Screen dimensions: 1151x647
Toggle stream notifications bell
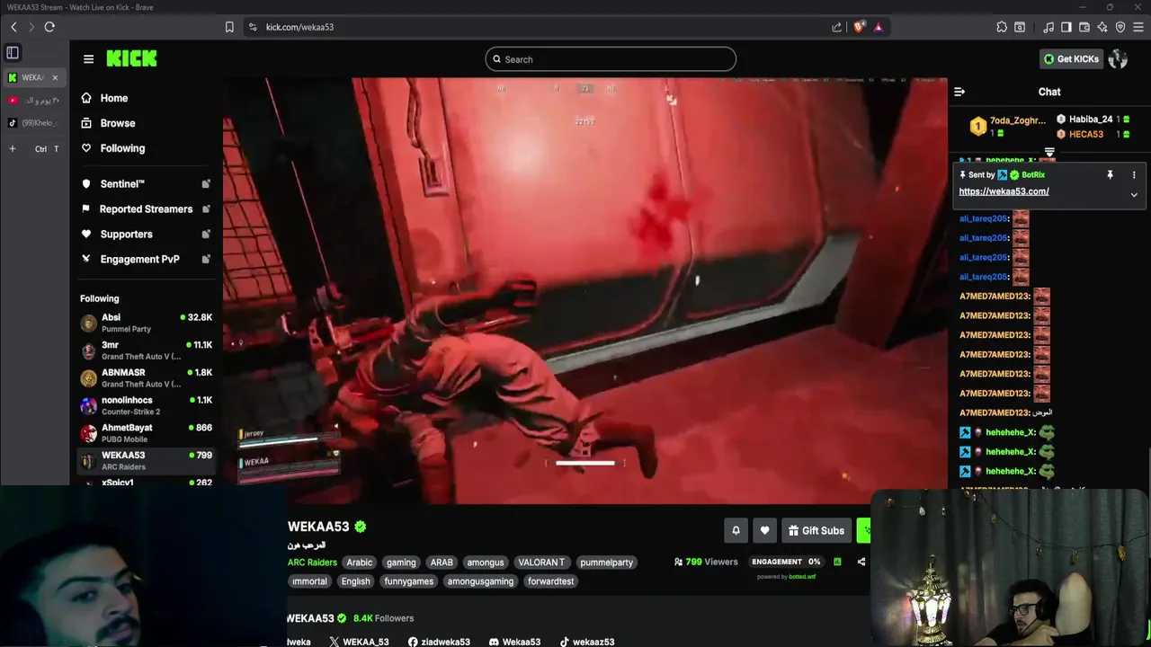coord(736,531)
